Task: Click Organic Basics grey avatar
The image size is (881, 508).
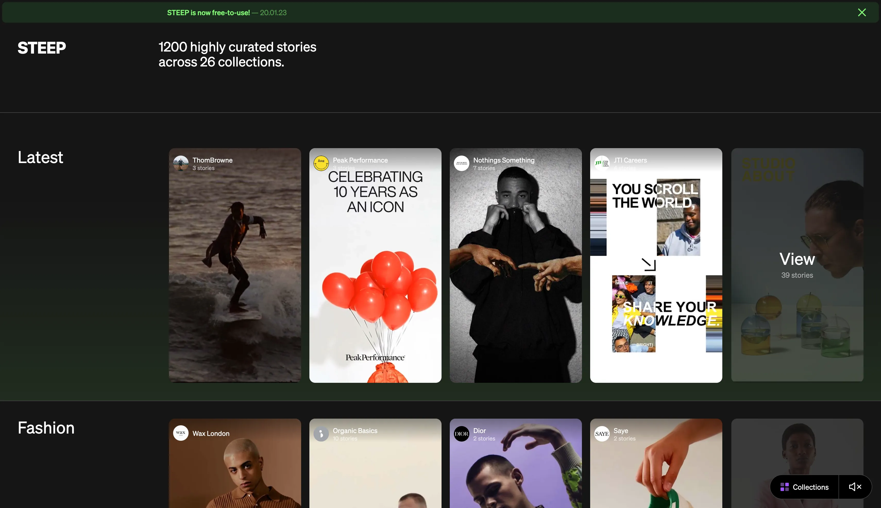Action: (x=321, y=434)
